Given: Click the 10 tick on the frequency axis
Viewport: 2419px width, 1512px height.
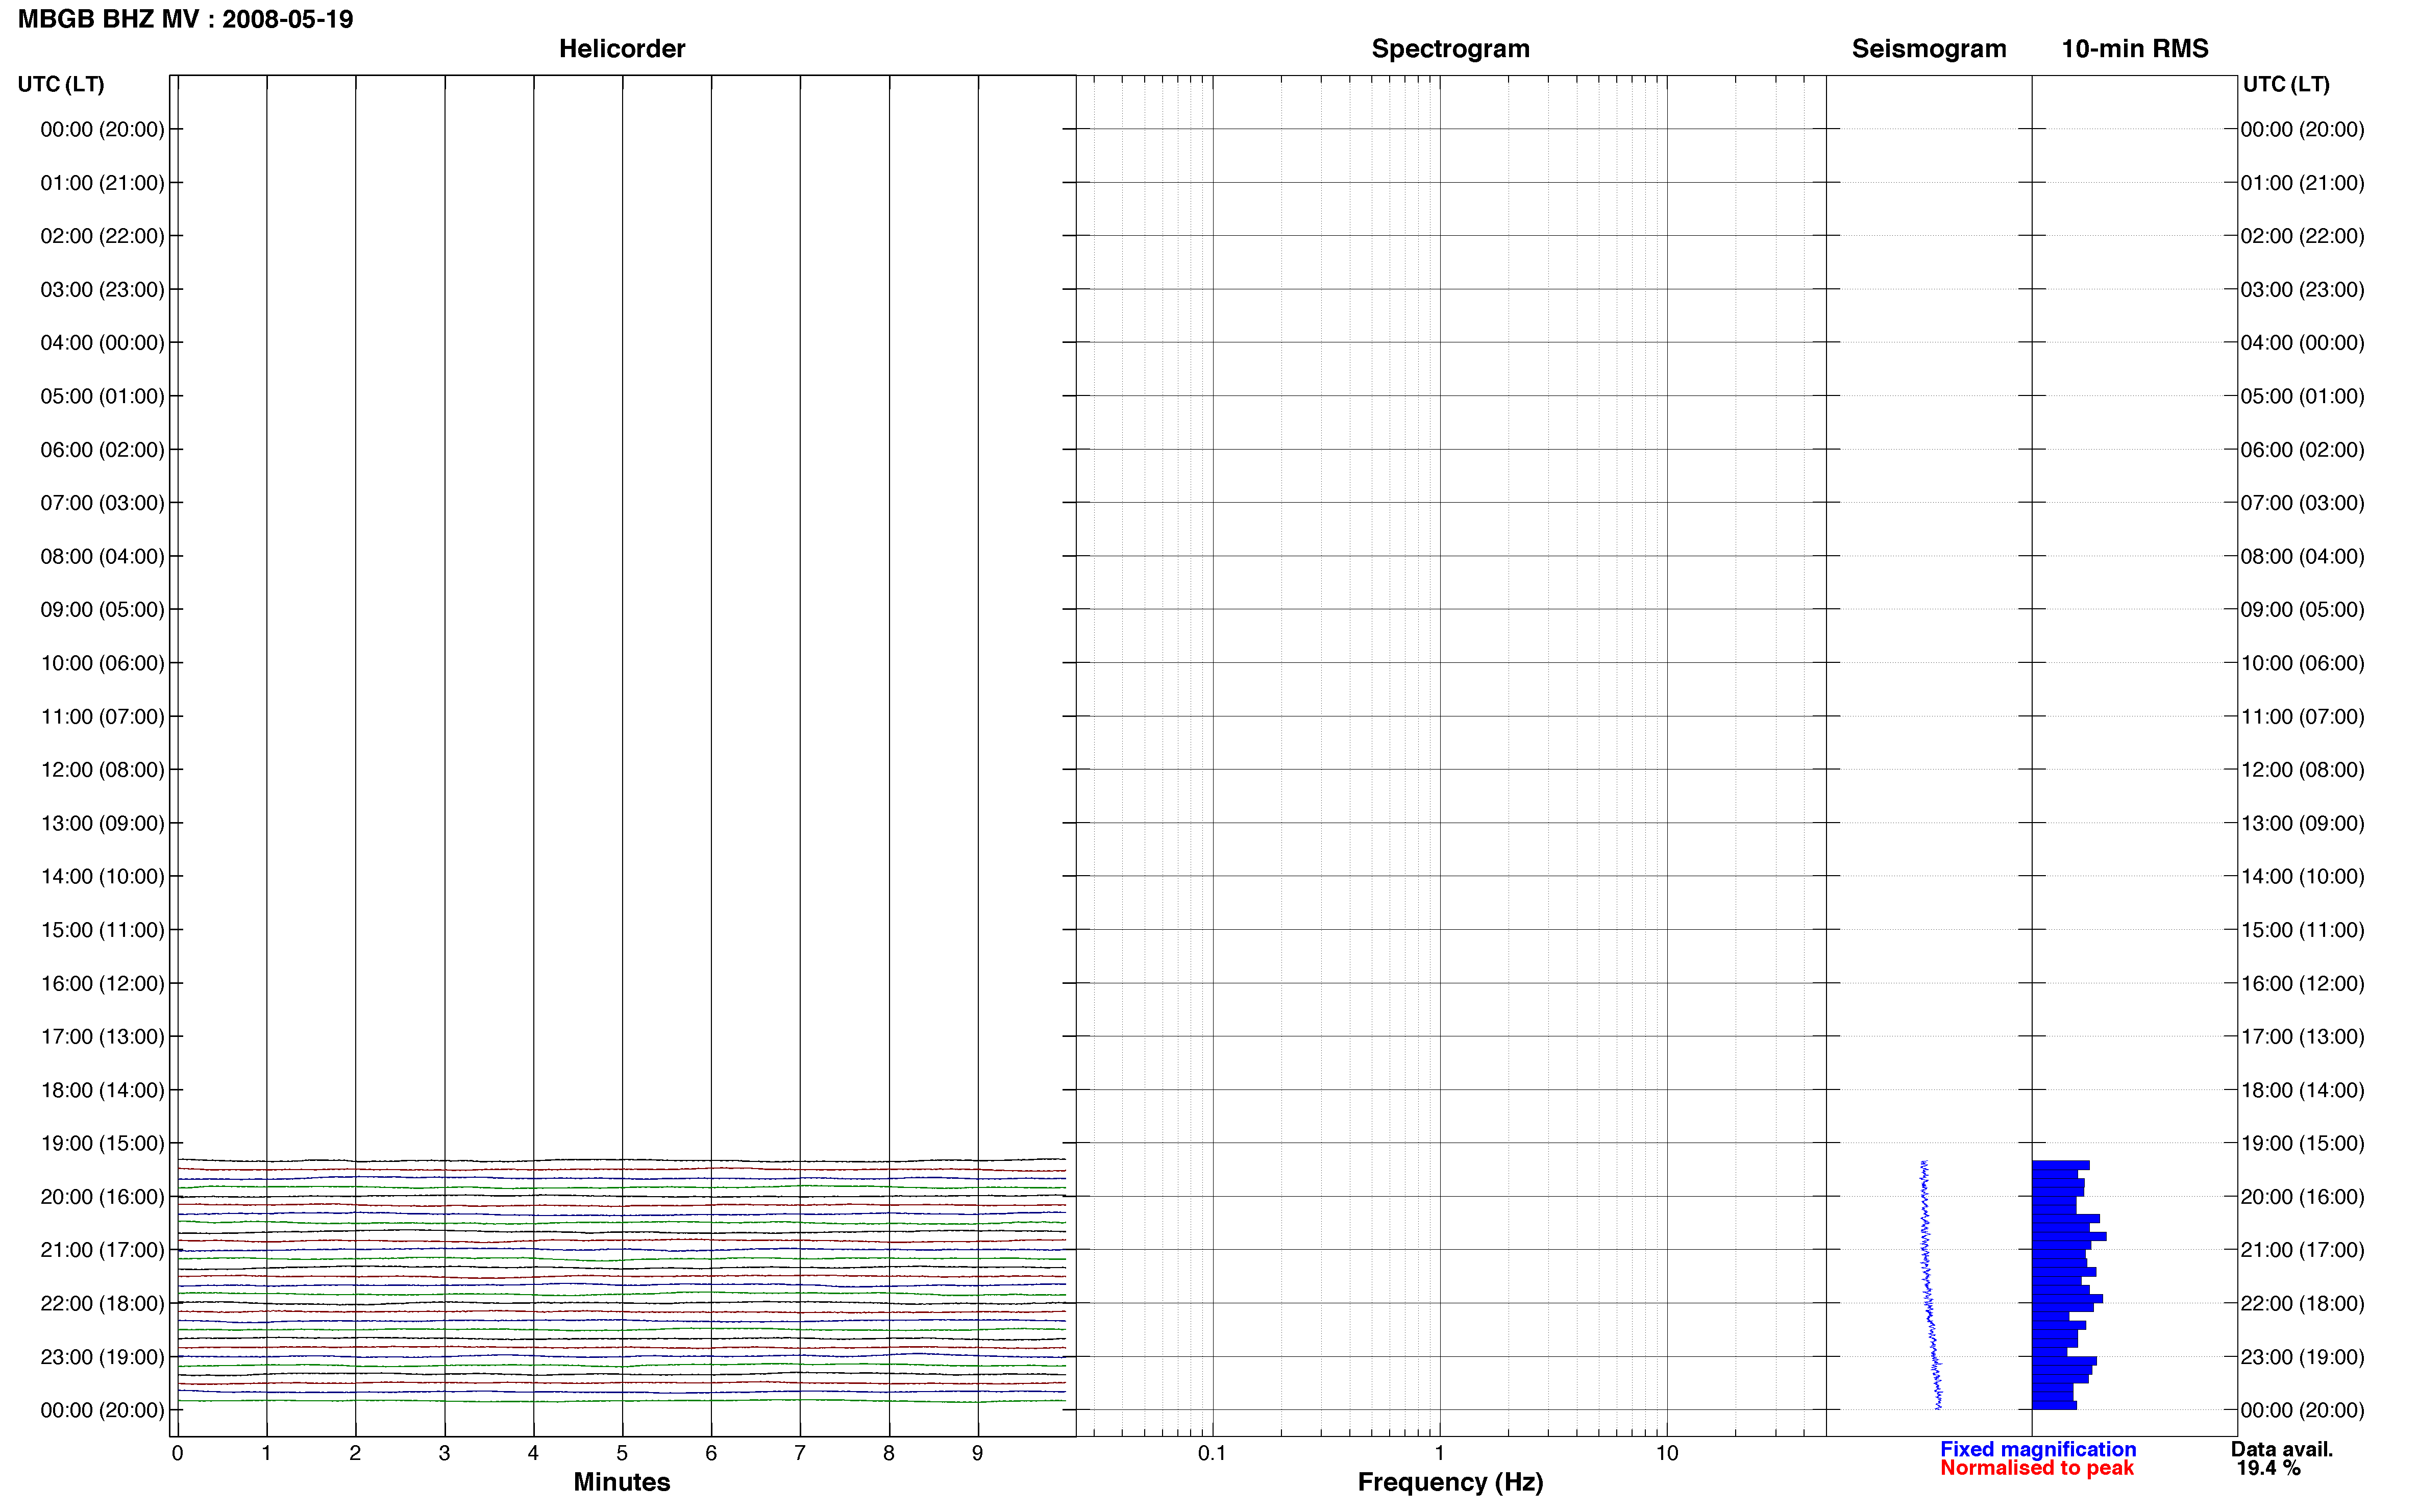Looking at the screenshot, I should [x=1666, y=1454].
